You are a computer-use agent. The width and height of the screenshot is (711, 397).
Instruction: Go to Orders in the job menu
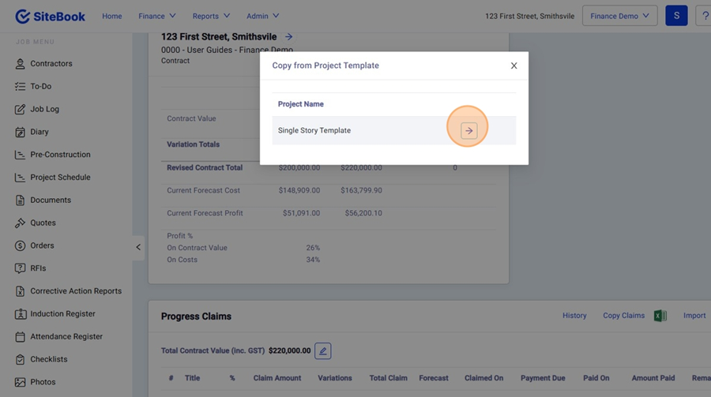pos(42,246)
